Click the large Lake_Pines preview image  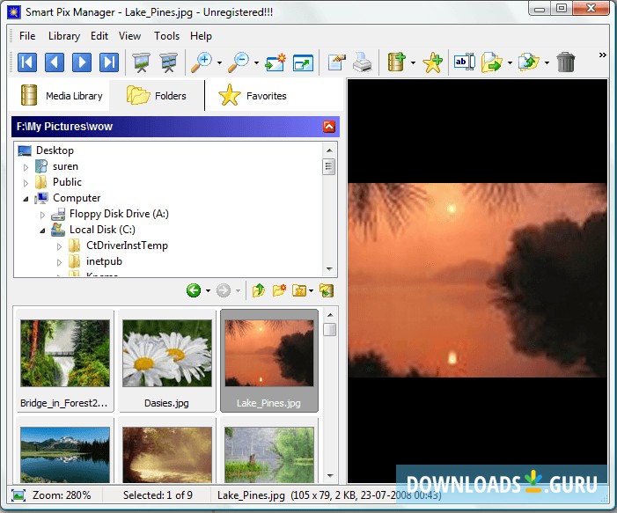pyautogui.click(x=477, y=280)
